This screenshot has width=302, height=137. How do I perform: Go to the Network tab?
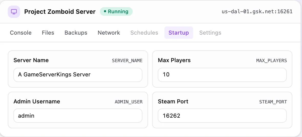(109, 33)
